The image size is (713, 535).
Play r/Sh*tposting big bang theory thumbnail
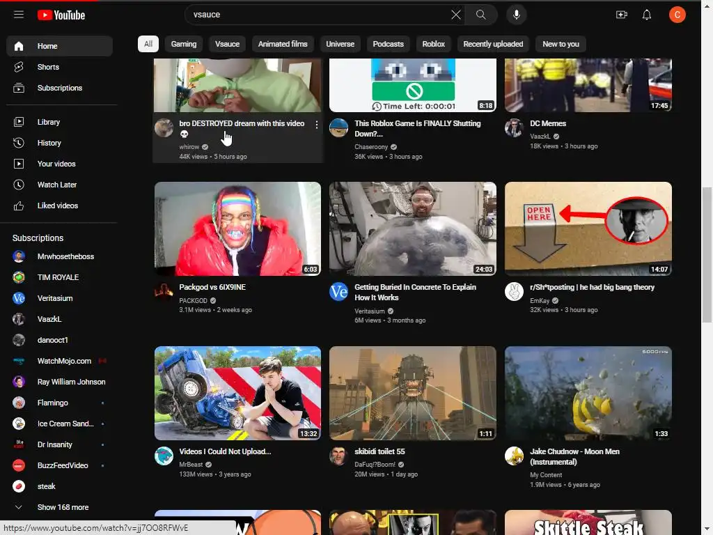pyautogui.click(x=588, y=228)
